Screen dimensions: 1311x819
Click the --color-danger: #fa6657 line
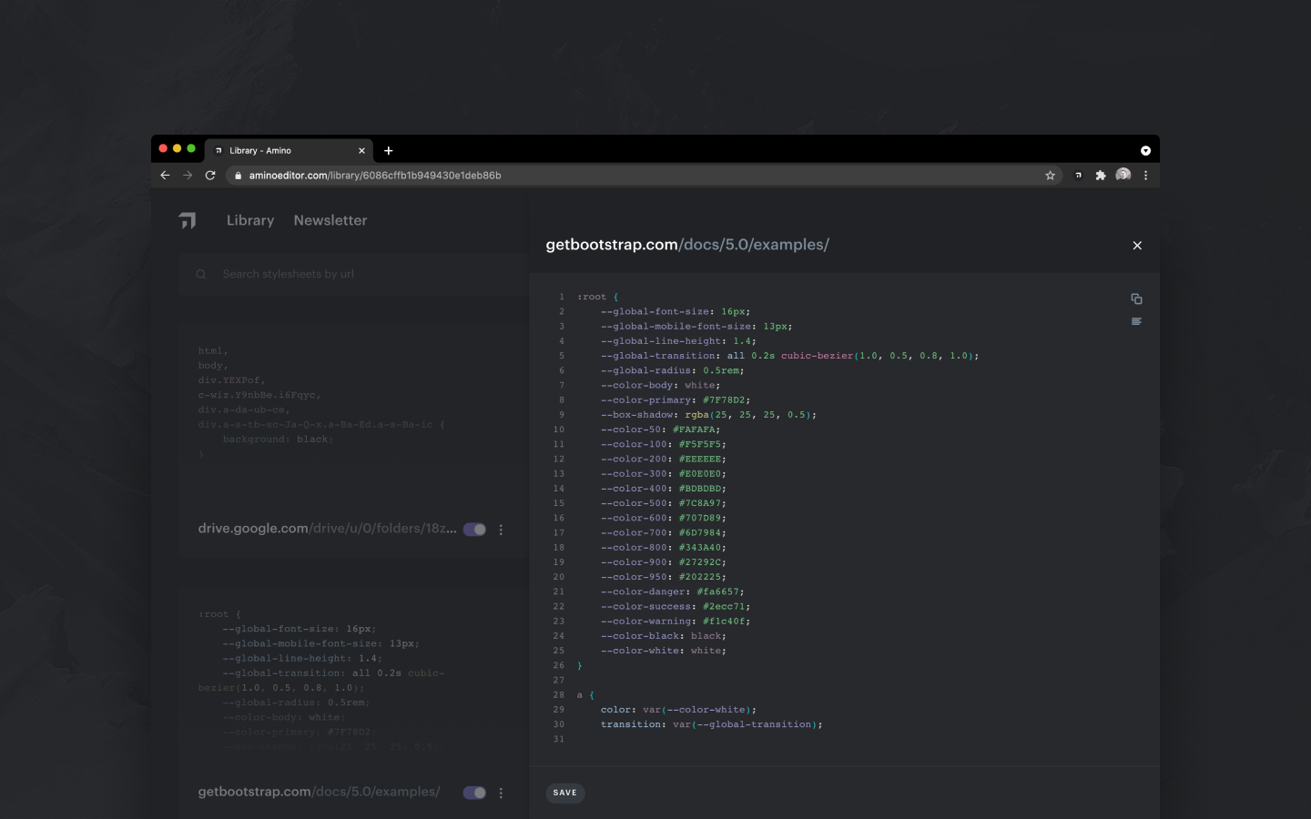(673, 591)
